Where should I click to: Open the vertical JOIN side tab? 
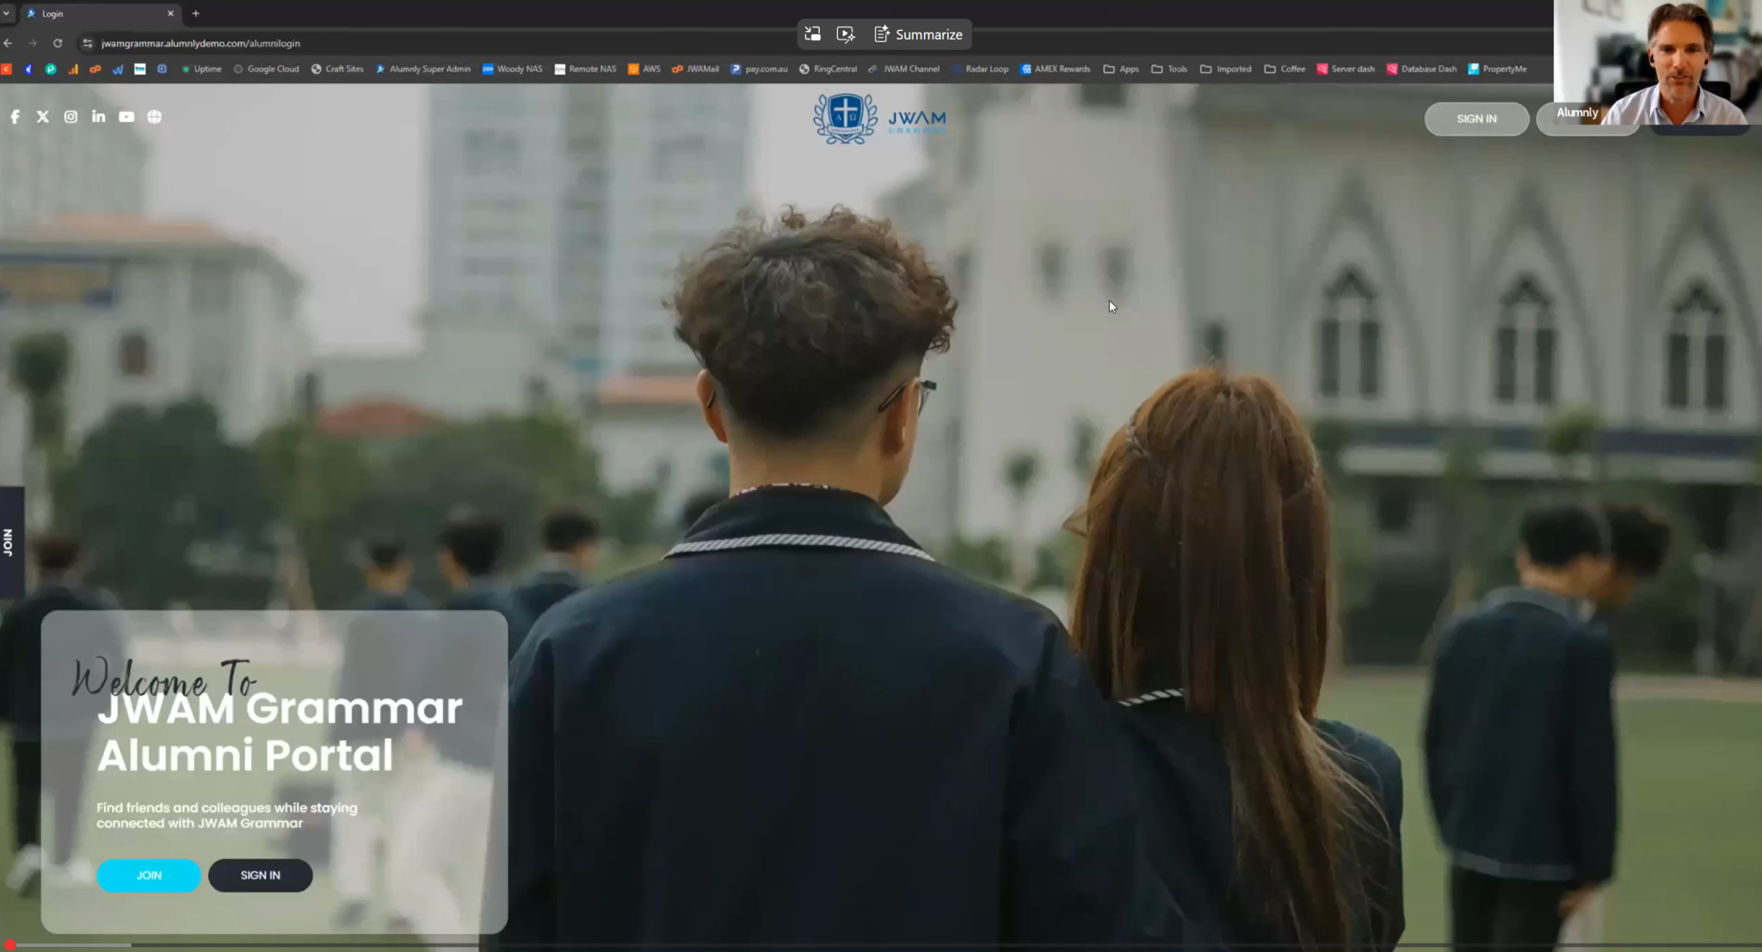click(x=11, y=543)
